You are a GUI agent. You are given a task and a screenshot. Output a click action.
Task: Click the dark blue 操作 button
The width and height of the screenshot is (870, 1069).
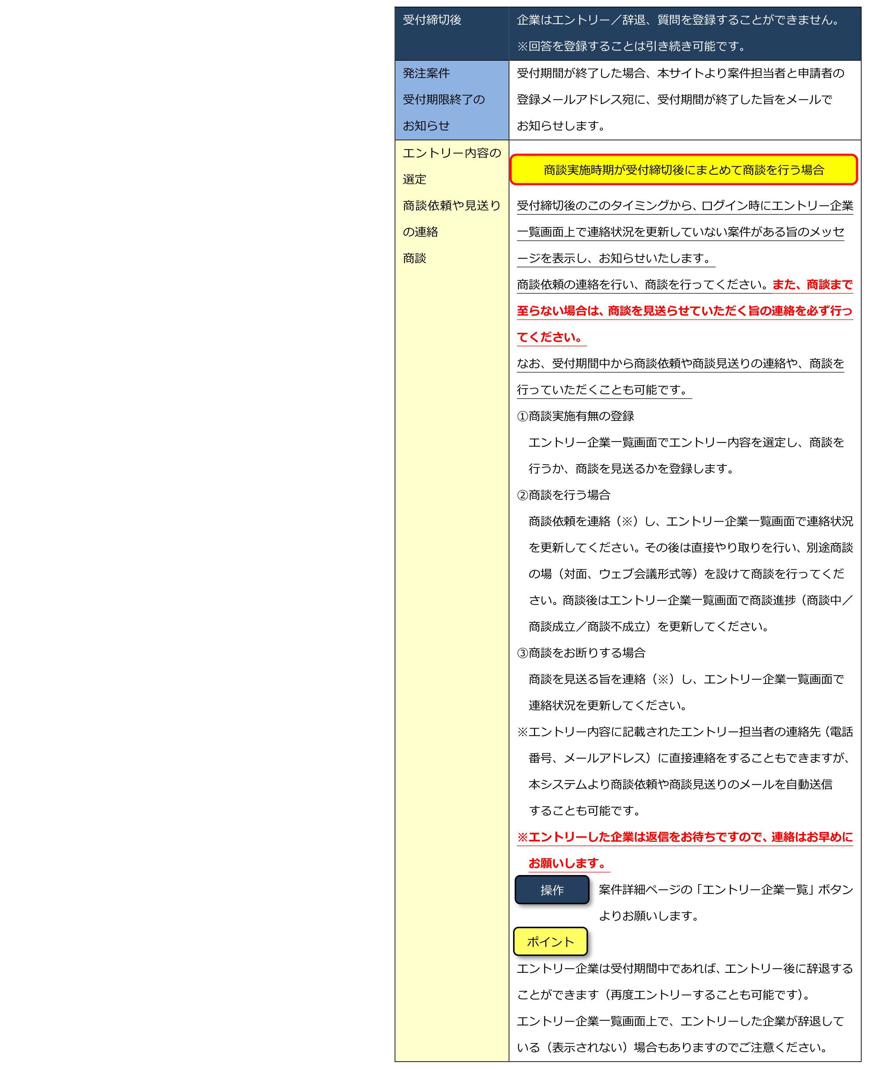(x=552, y=889)
